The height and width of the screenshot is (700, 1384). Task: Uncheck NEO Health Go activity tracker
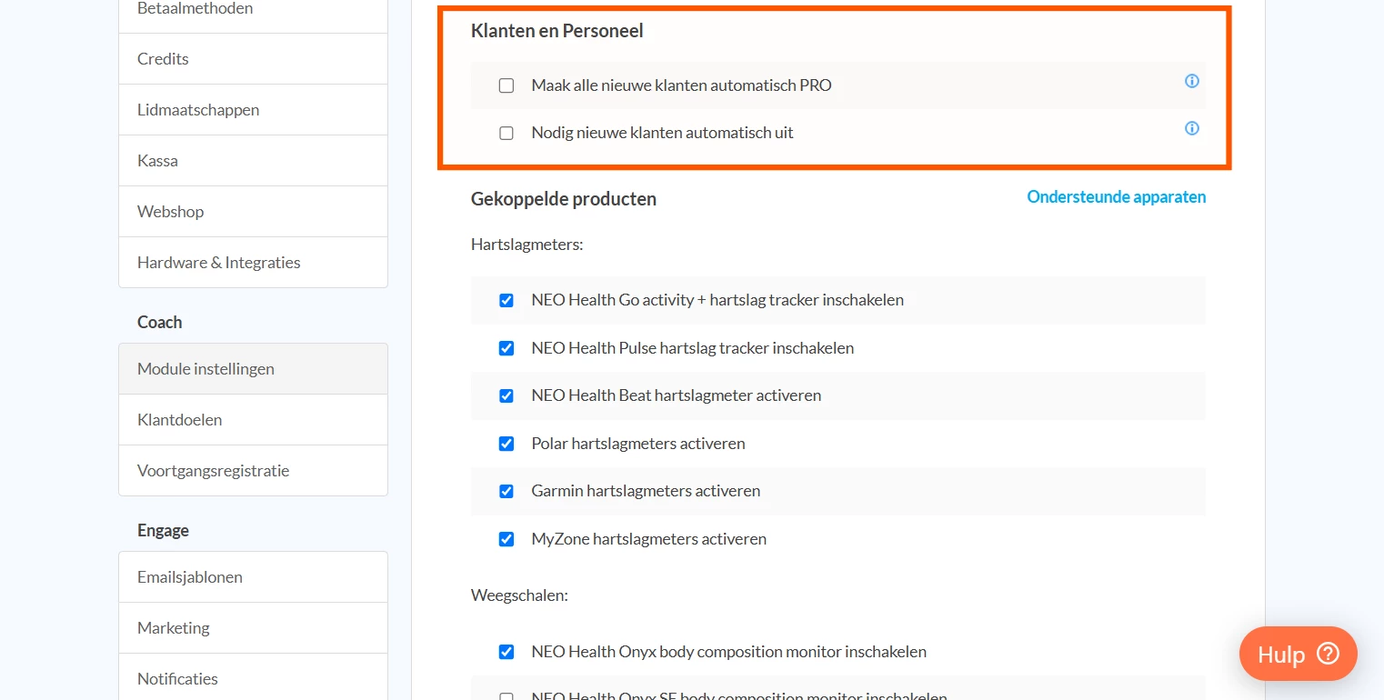[506, 300]
